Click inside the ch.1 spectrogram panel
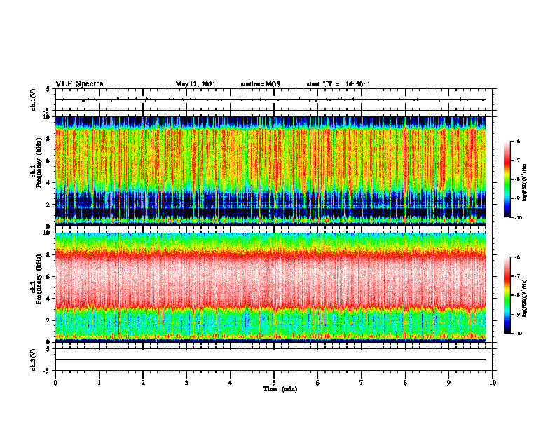Viewport: 555px width, 429px height. click(270, 171)
